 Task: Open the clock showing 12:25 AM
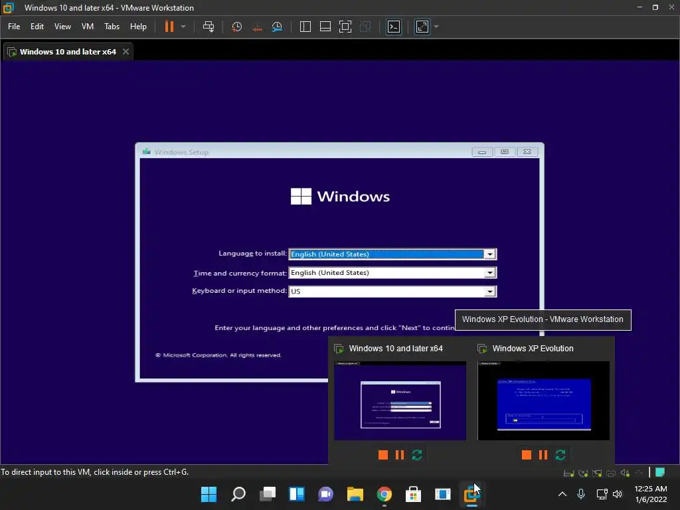pos(651,494)
